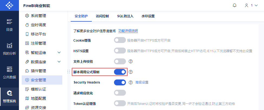Turn off the Security Headers switch

click(x=120, y=82)
